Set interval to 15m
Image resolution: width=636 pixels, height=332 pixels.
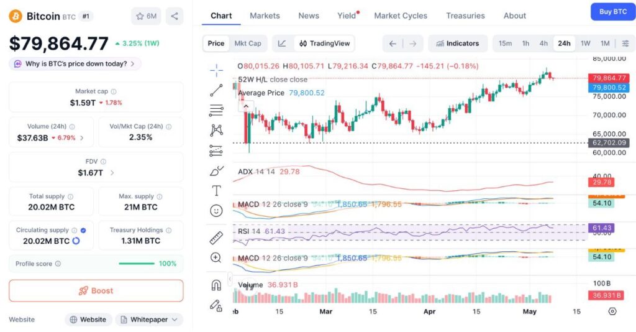pos(505,44)
